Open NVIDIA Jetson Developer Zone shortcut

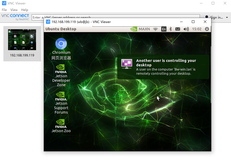[x=61, y=75]
